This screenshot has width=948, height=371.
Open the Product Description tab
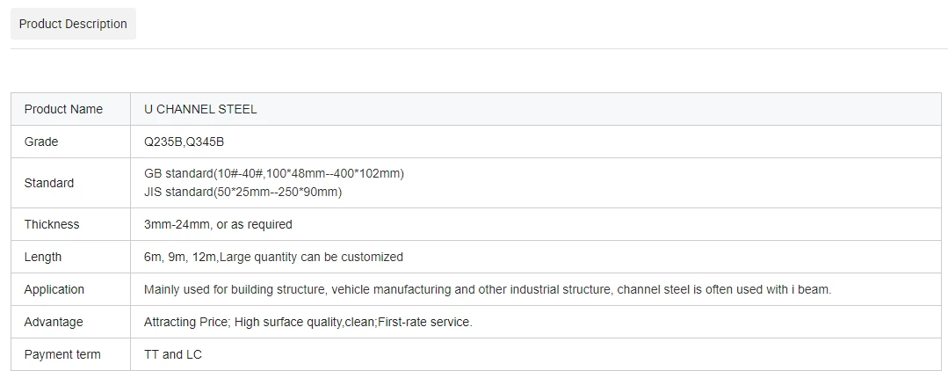pos(73,25)
